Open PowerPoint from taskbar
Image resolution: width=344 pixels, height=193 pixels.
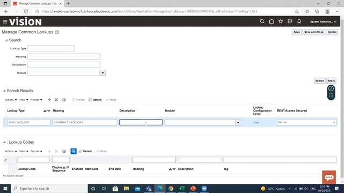pyautogui.click(x=193, y=188)
